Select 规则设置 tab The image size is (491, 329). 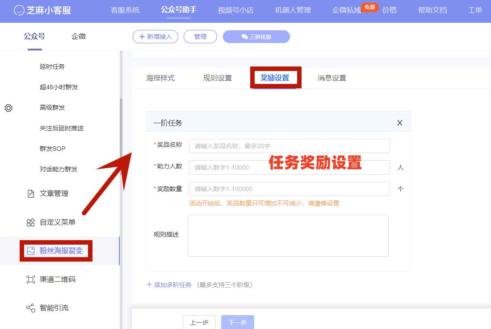coord(217,77)
